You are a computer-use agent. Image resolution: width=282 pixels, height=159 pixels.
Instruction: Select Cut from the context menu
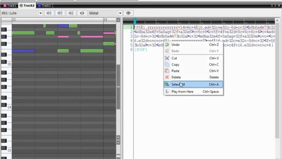[193, 58]
